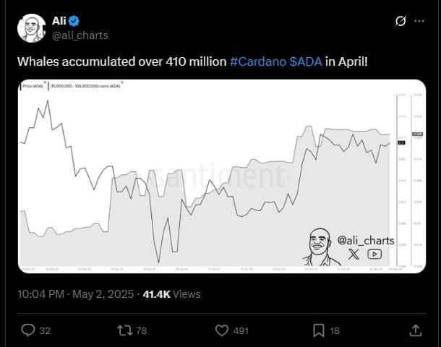Click the reply speech bubble icon
The width and height of the screenshot is (441, 347).
pyautogui.click(x=28, y=330)
